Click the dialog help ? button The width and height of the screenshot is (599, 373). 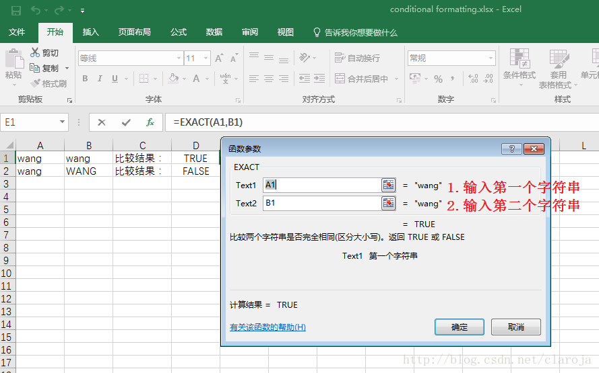click(x=511, y=149)
